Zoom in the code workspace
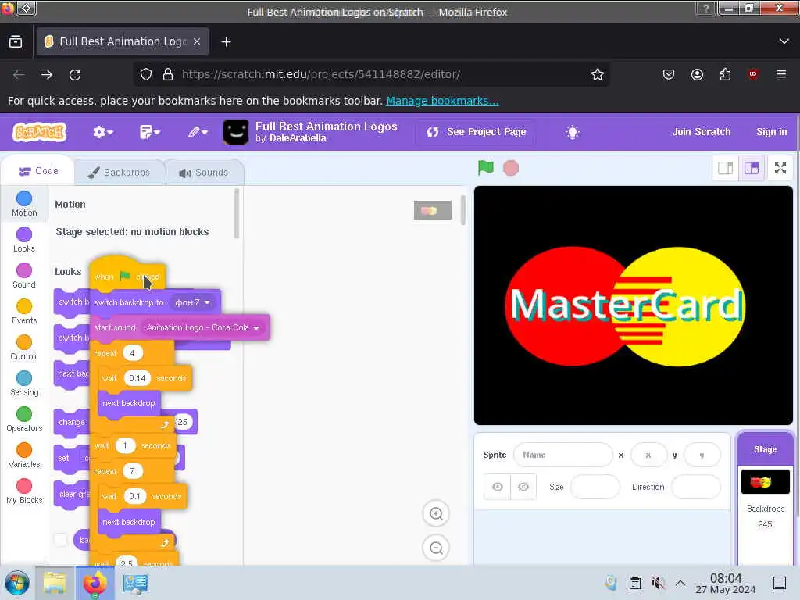 [436, 514]
